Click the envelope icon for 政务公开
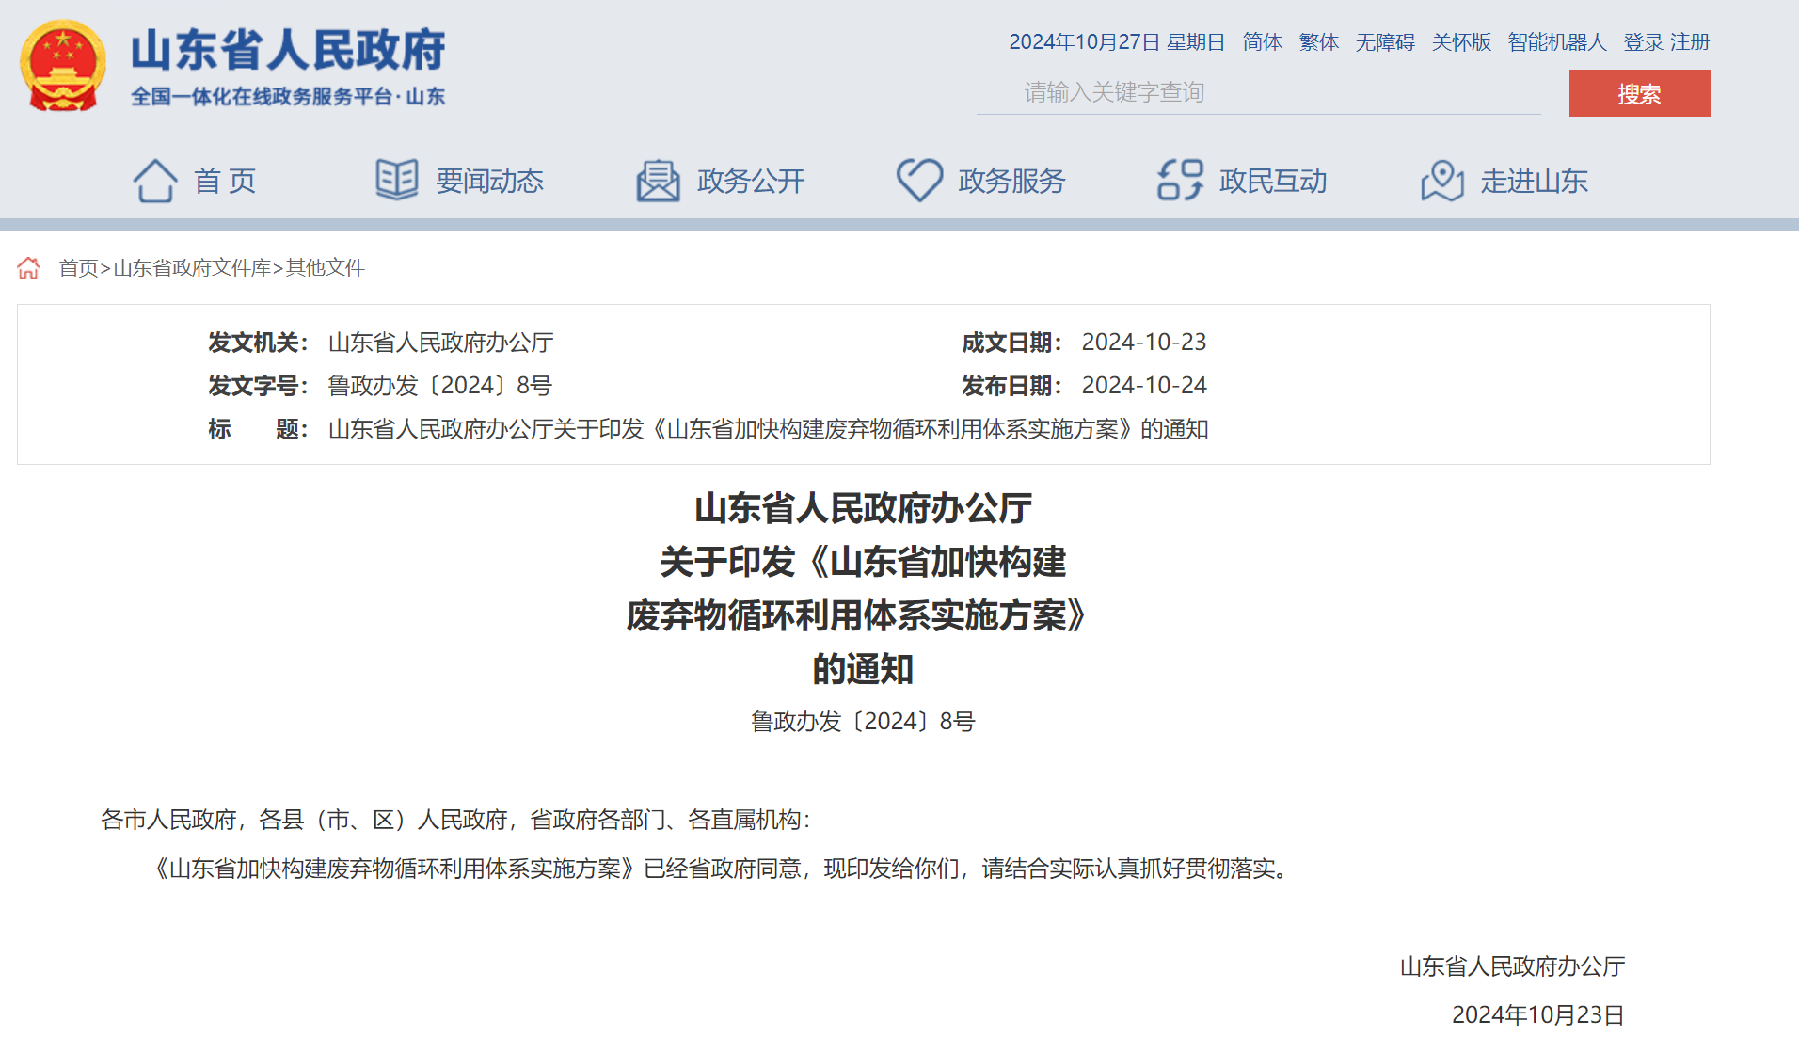This screenshot has height=1037, width=1799. (658, 180)
